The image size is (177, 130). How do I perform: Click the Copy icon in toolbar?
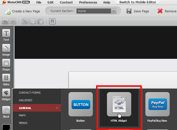(33, 21)
